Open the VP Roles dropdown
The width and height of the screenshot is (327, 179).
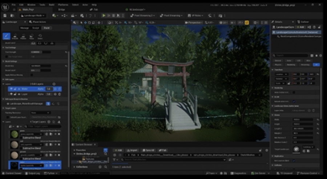click(195, 16)
